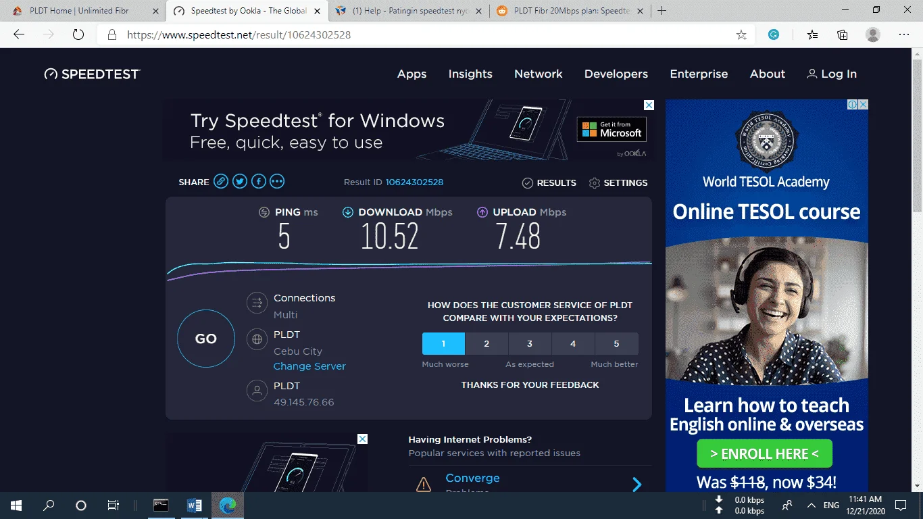Screen dimensions: 923x519
Task: Close the Speedtest for Windows ad
Action: point(649,105)
